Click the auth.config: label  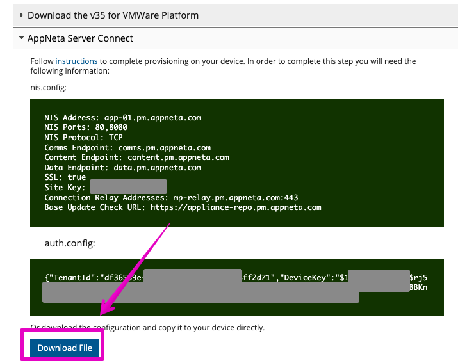pyautogui.click(x=70, y=243)
